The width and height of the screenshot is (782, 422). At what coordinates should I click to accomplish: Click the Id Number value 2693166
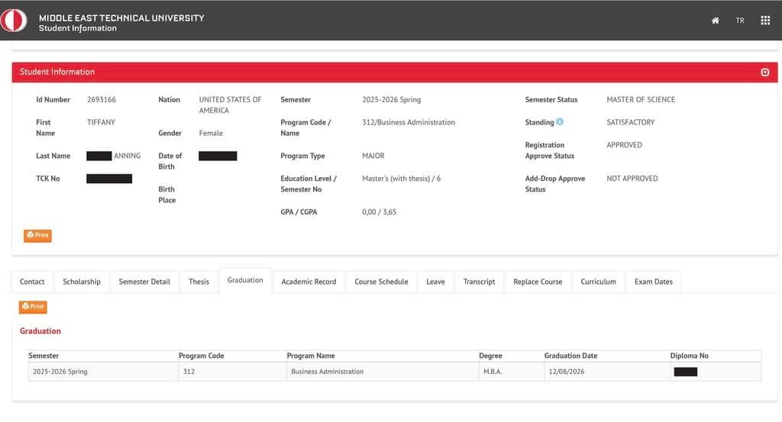point(102,100)
